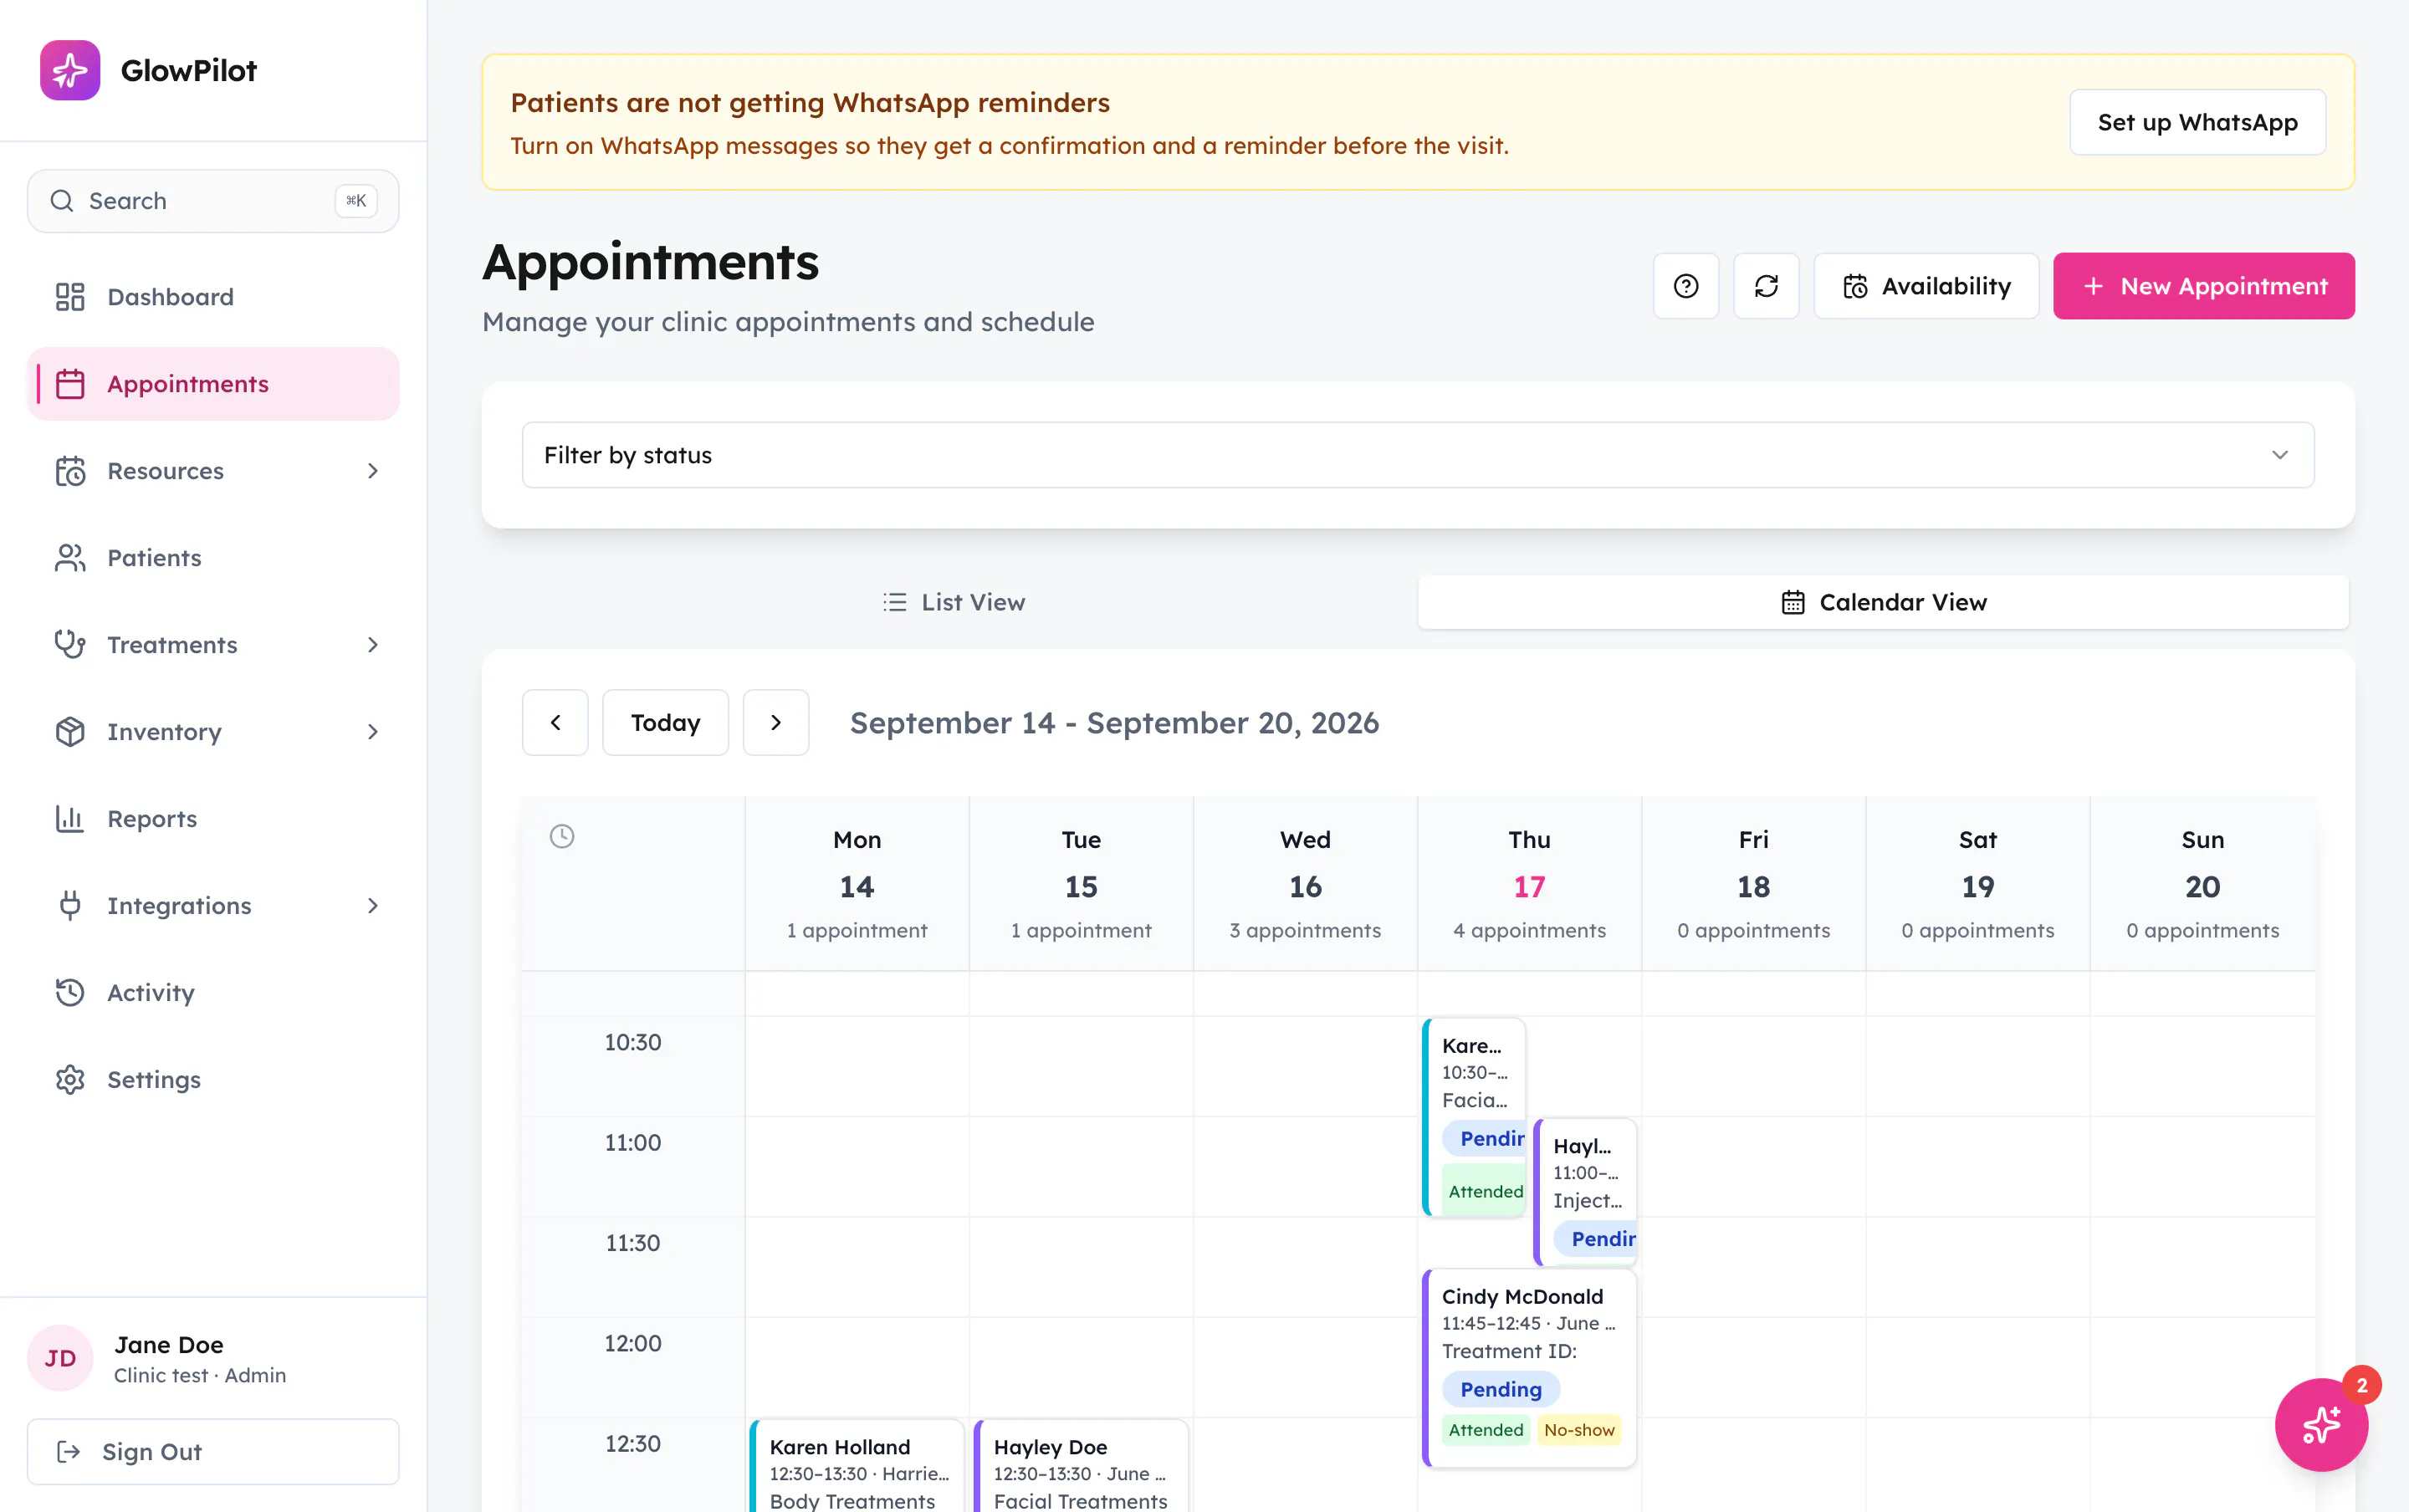Jump to Today in the calendar
This screenshot has width=2409, height=1512.
tap(665, 722)
